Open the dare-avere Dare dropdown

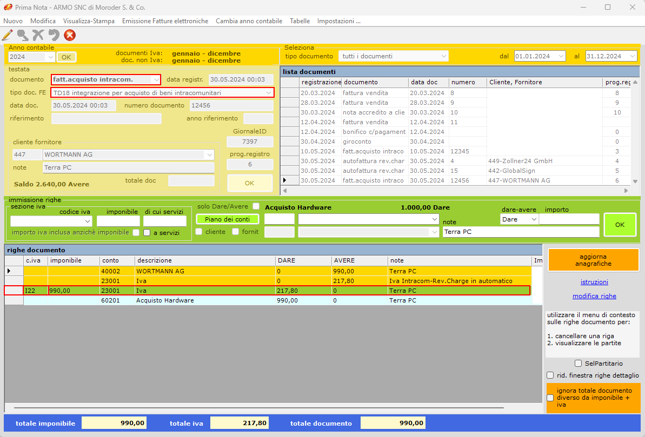(x=518, y=219)
